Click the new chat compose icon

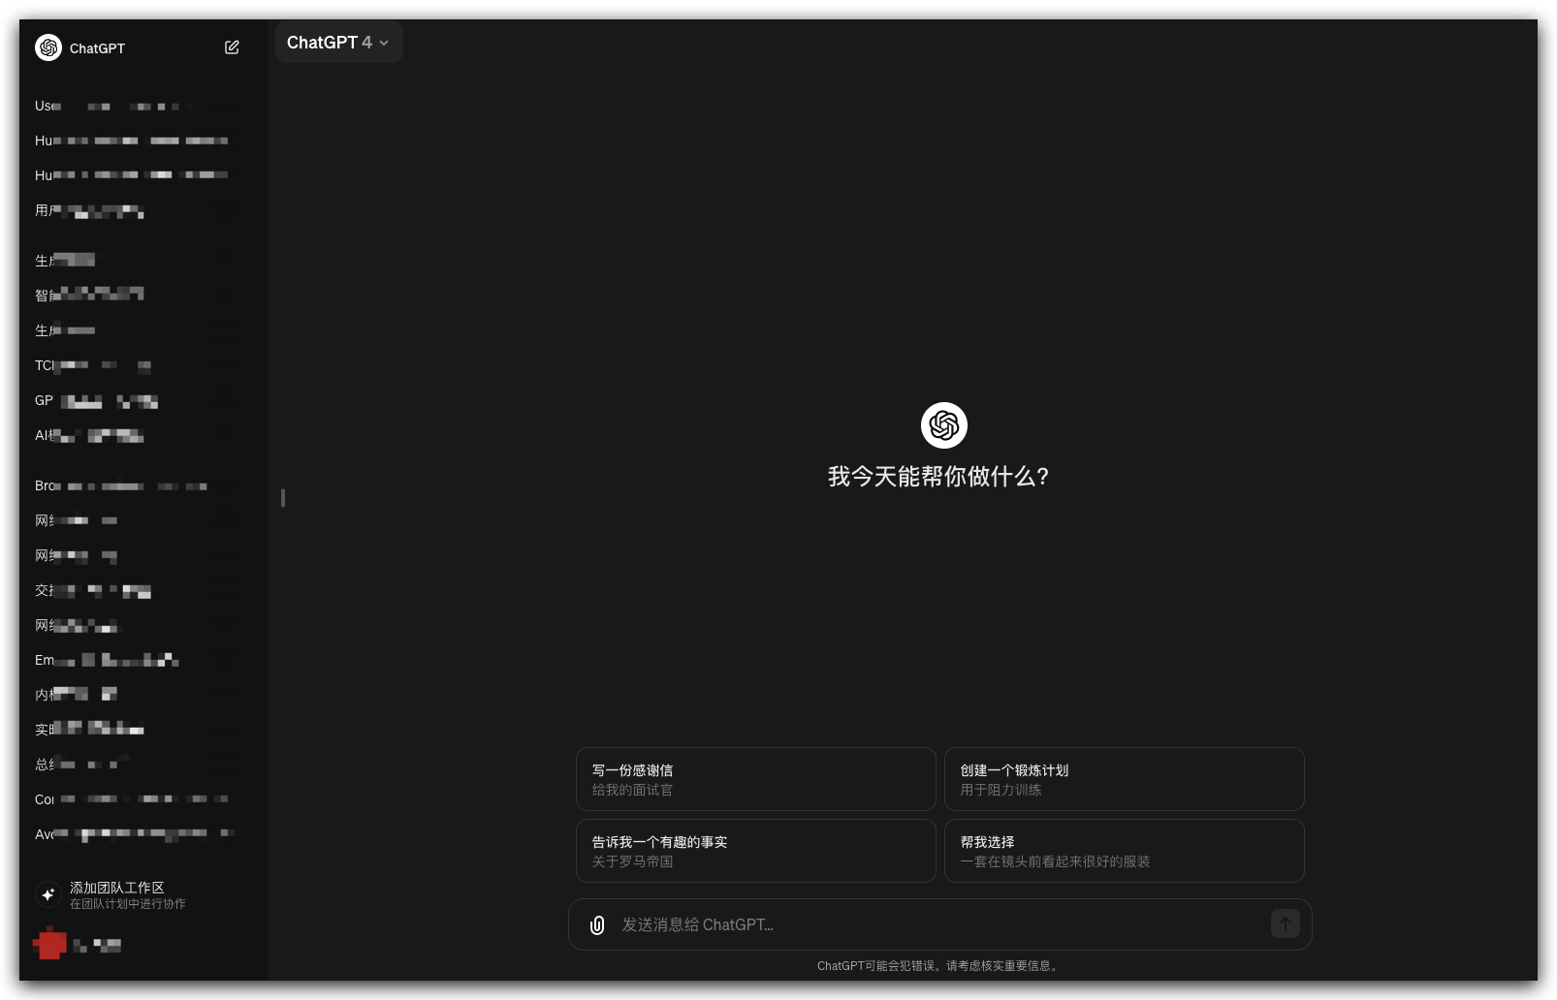pyautogui.click(x=232, y=47)
